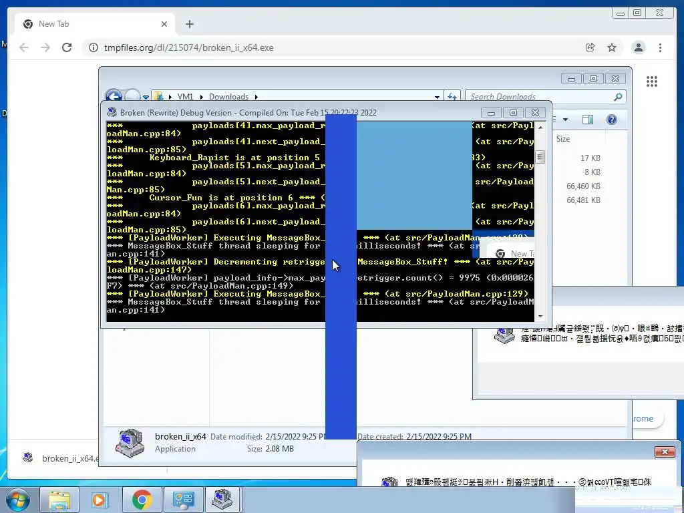Close the New Tab tab
684x513 pixels.
(164, 24)
